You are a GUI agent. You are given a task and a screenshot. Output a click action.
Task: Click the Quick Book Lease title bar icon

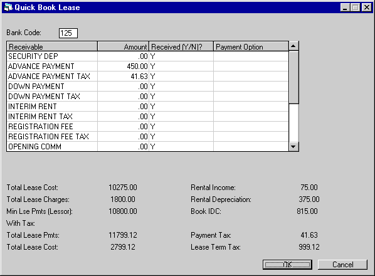click(x=8, y=8)
